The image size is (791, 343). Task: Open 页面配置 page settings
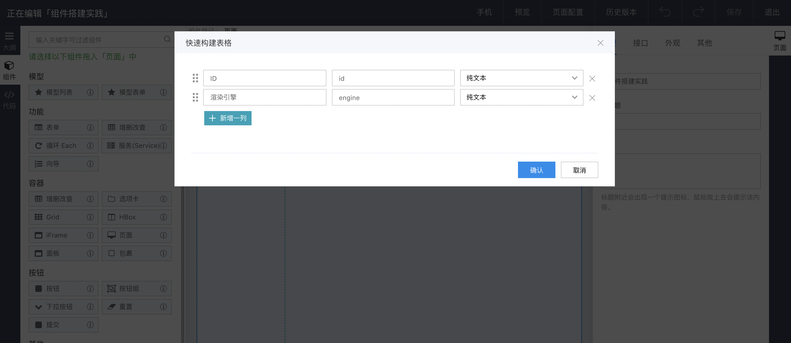[x=568, y=12]
